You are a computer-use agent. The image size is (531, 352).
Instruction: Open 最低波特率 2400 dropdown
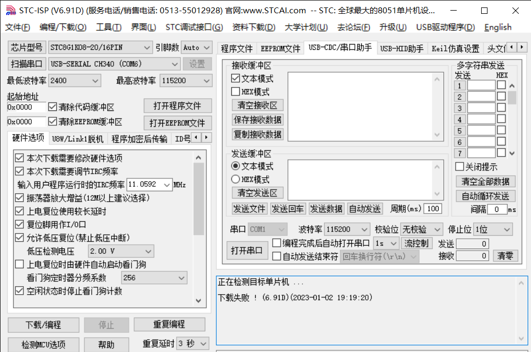[x=74, y=81]
